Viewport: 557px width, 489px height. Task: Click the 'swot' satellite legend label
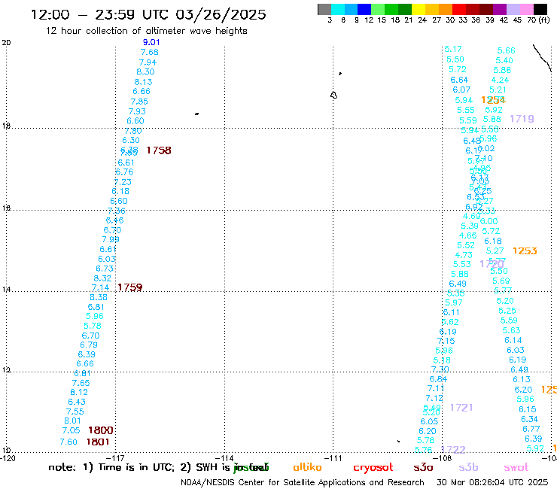[516, 468]
